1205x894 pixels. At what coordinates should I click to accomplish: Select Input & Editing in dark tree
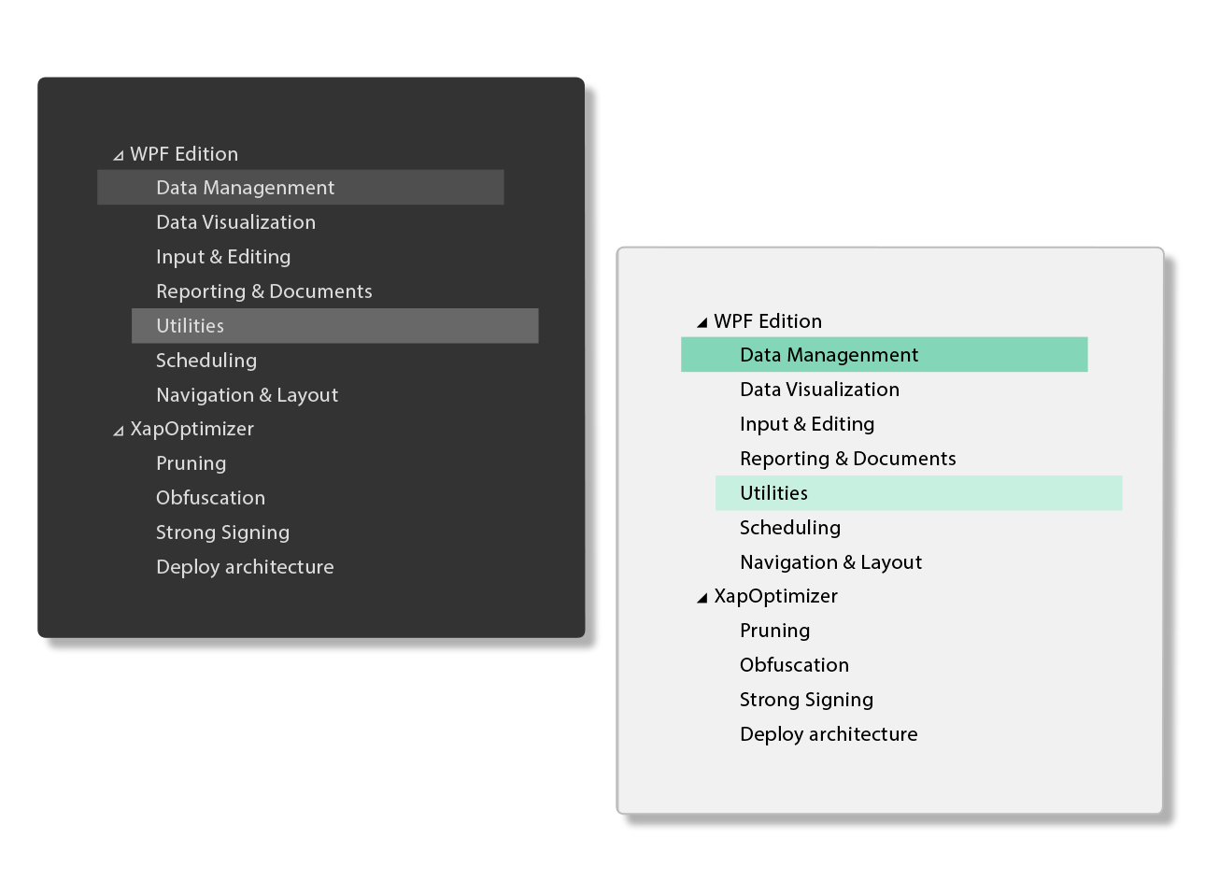223,257
